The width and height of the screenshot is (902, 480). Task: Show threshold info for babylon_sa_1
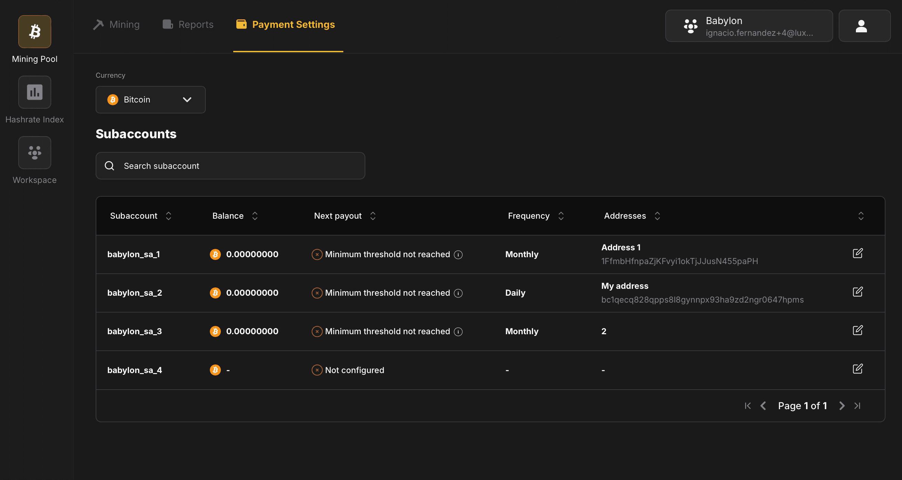tap(458, 255)
